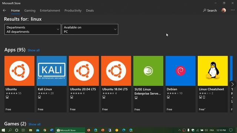The height and width of the screenshot is (133, 237).
Task: Open the Search box in the store
Action: pos(210,10)
